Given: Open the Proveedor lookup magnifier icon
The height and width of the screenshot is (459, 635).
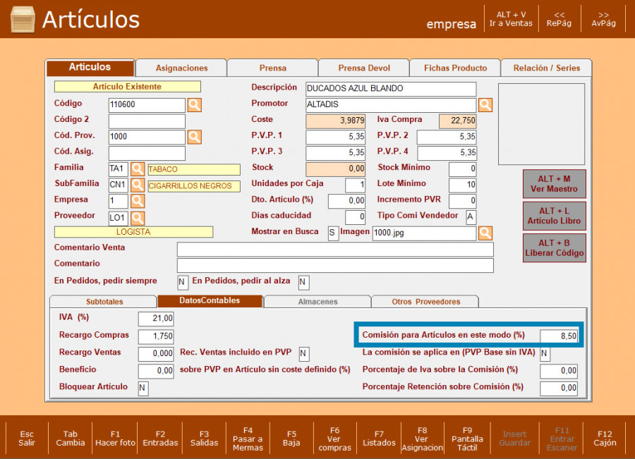Looking at the screenshot, I should [x=138, y=218].
